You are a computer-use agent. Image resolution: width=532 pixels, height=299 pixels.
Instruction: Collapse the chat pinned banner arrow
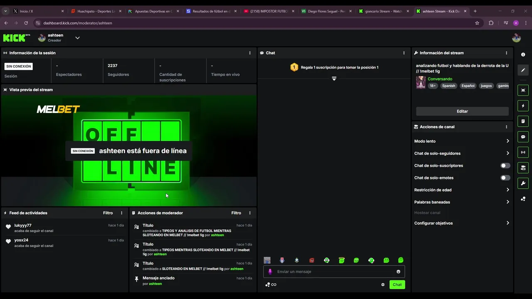pos(334,78)
